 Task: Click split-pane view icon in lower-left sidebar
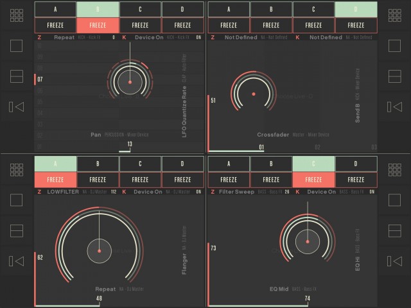pyautogui.click(x=17, y=229)
